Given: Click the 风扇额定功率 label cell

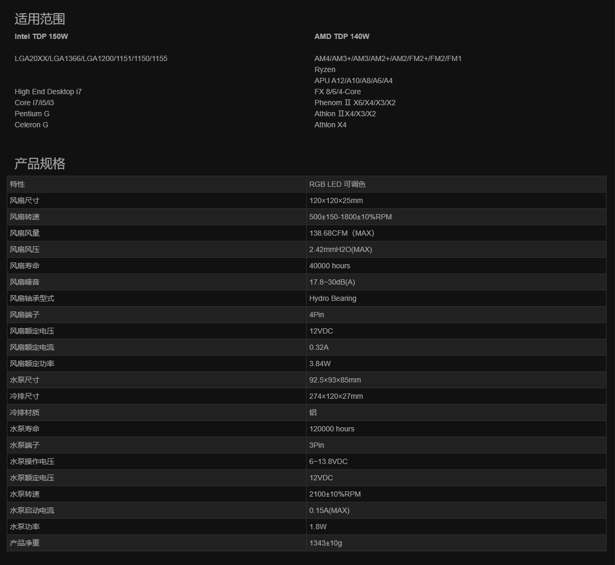Looking at the screenshot, I should pos(156,364).
